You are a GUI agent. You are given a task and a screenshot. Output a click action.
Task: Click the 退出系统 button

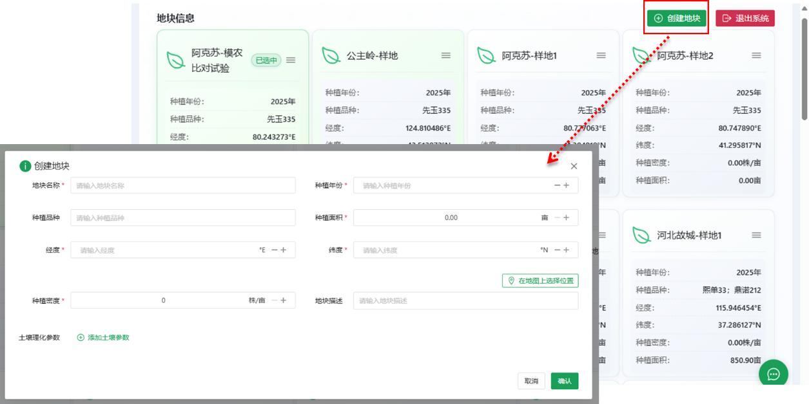coord(745,18)
